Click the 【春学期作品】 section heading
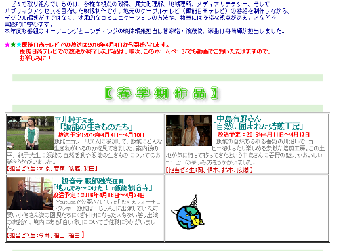 click(162, 93)
